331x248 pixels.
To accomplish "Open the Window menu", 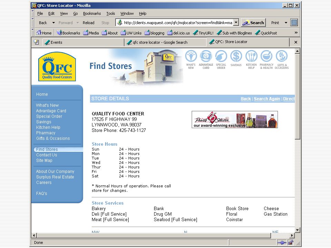I will pyautogui.click(x=127, y=13).
